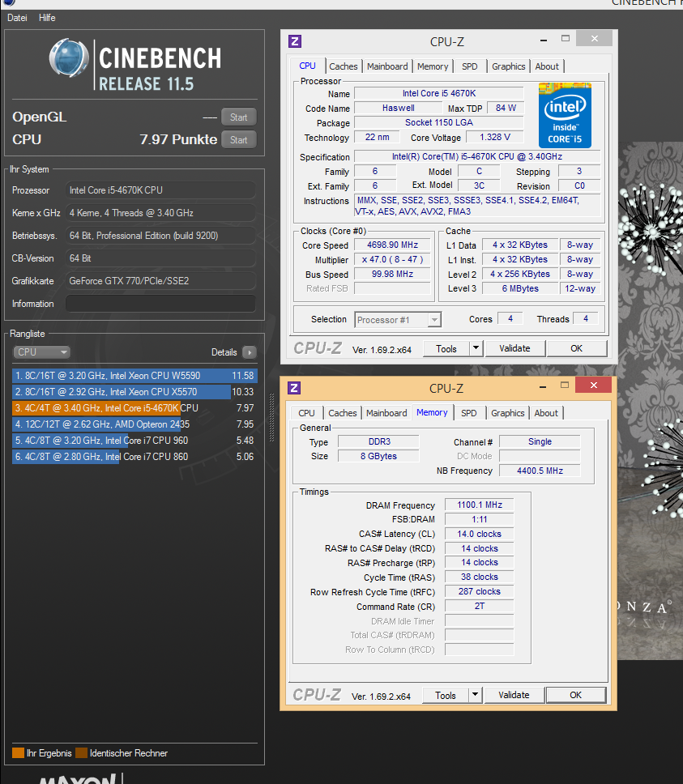Click the CPU-Z logo icon in the lower Memory window's title bar
The width and height of the screenshot is (683, 784).
click(x=294, y=388)
